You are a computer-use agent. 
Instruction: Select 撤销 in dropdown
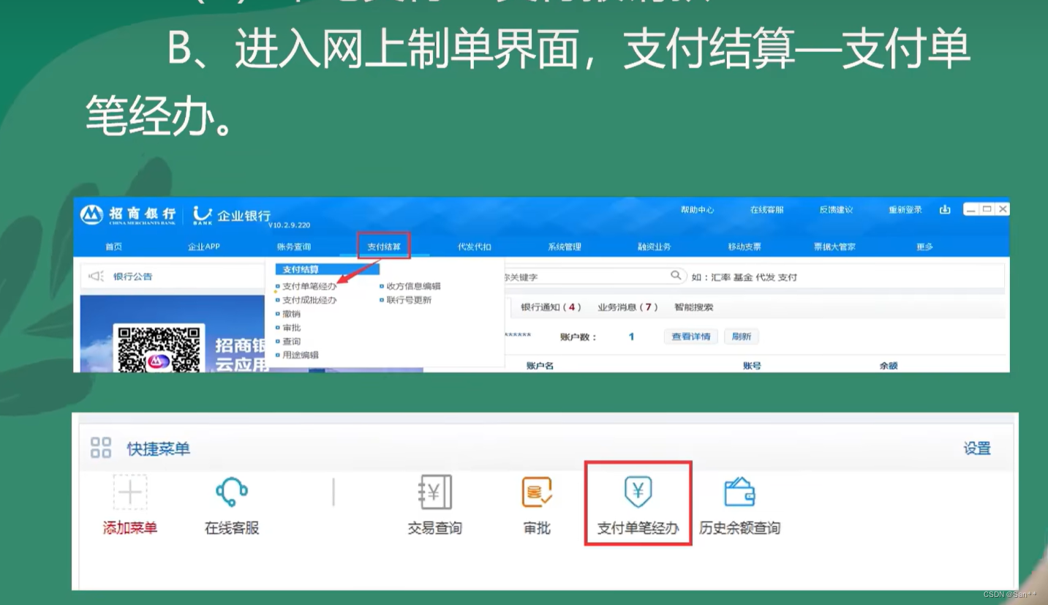(291, 314)
